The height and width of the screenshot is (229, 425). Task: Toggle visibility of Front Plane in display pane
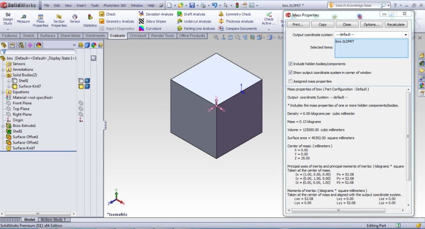[x=81, y=103]
